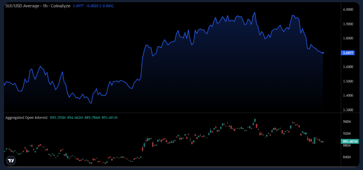Select the -0.0020 (-0.06%) change value in header

pos(100,6)
